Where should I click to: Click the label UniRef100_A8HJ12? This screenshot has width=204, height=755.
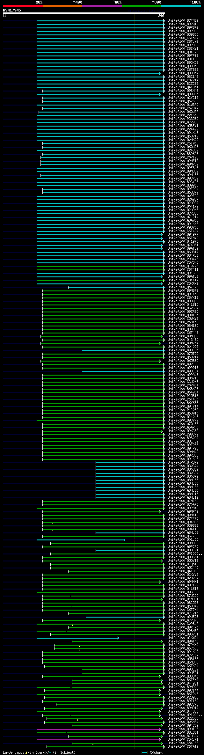tap(183, 498)
